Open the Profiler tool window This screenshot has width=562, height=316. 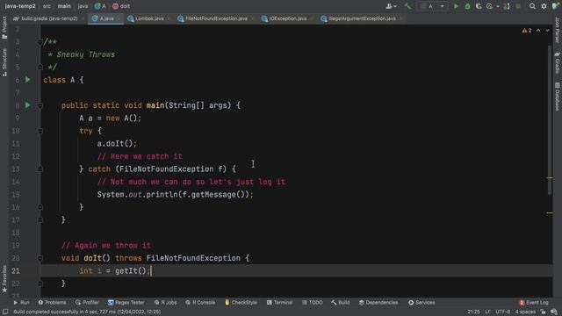click(87, 302)
